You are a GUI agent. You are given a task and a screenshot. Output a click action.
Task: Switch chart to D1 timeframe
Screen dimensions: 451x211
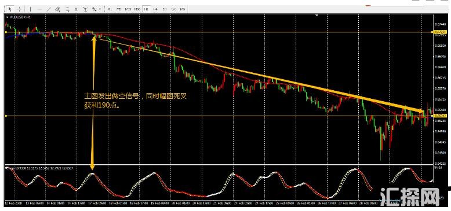click(x=165, y=9)
